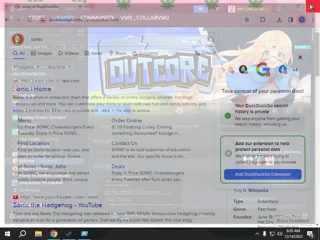
Task: Open a new Chrome tab
Action: pyautogui.click(x=91, y=7)
